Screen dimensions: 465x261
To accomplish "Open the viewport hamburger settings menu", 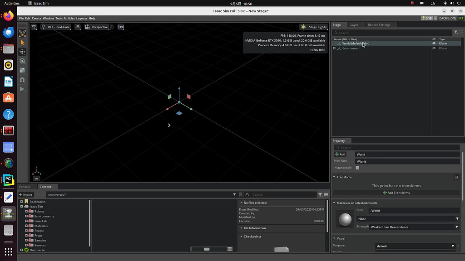I will click(x=34, y=27).
